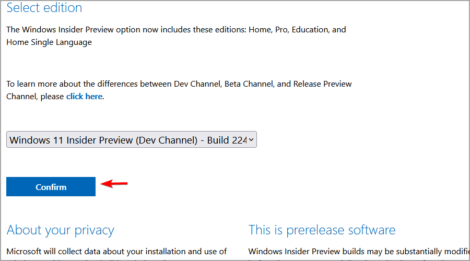Click "Channel, please" text before the link
Screen dimensions: 470x261
point(35,96)
